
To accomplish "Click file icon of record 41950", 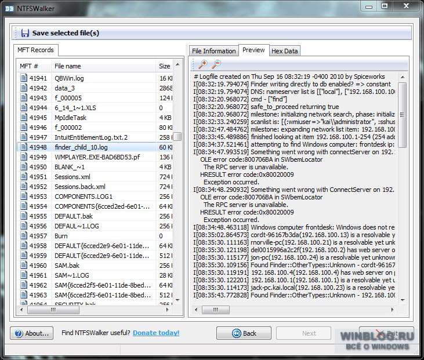I will click(24, 167).
